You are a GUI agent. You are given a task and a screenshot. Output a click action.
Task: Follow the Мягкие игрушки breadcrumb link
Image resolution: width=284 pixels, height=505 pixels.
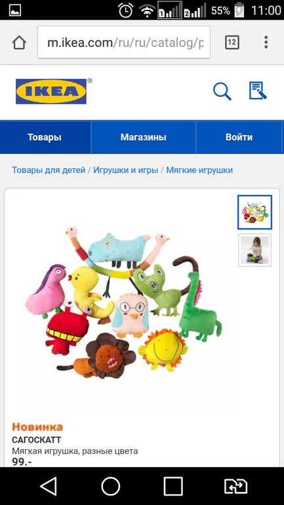click(199, 170)
